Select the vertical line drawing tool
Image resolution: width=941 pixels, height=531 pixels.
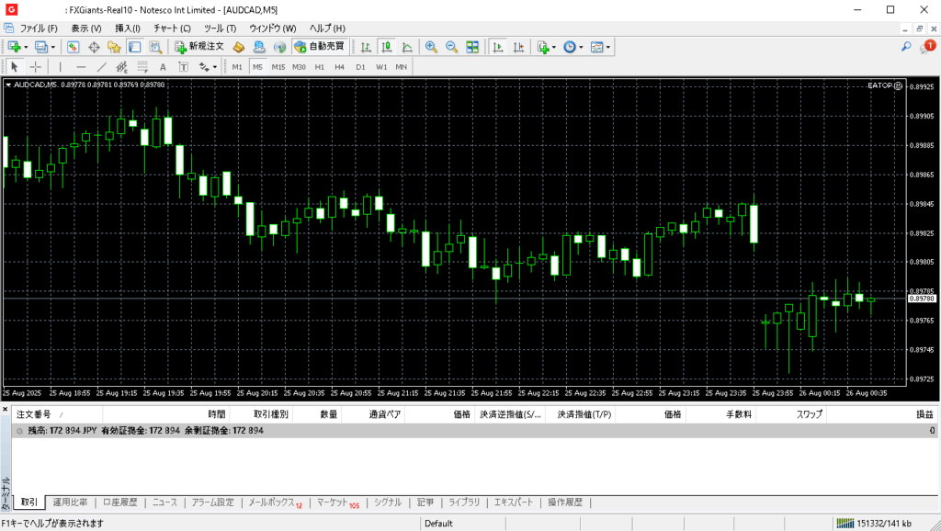(x=61, y=67)
